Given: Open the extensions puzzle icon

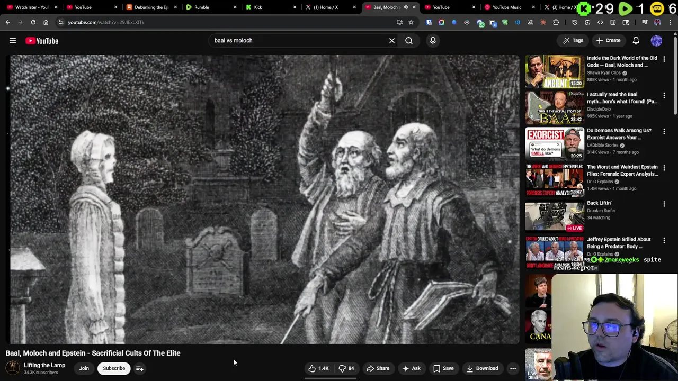Looking at the screenshot, I should pos(556,22).
